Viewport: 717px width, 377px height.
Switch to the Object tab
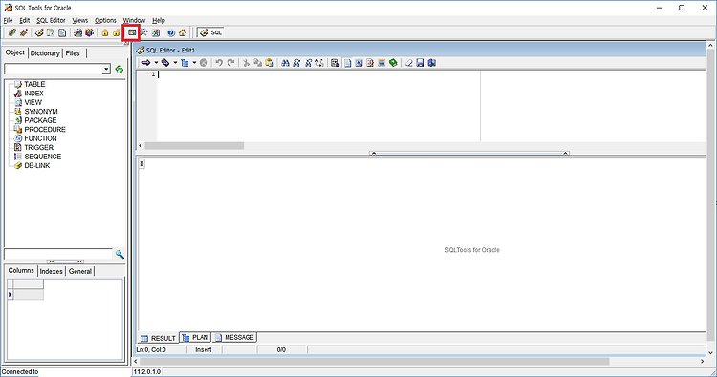pos(14,52)
